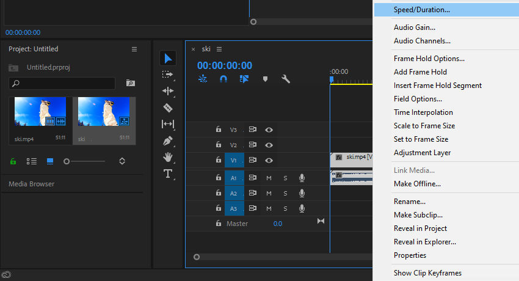Click the project search field
519x281 pixels.
pyautogui.click(x=62, y=83)
